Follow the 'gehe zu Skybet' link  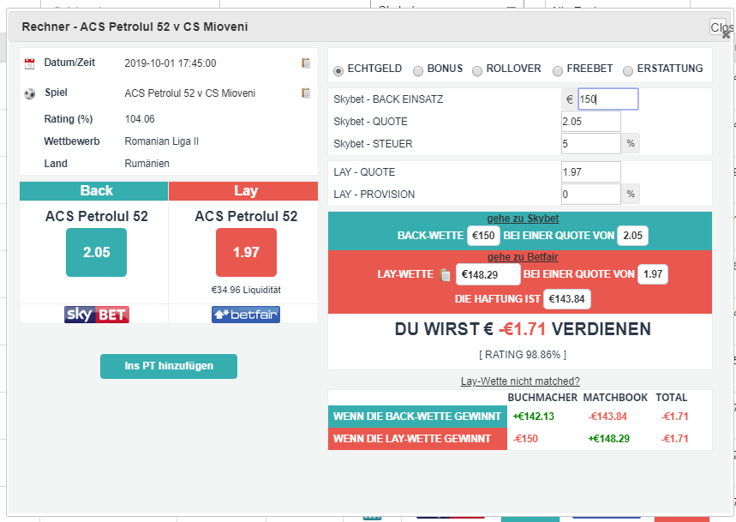523,219
